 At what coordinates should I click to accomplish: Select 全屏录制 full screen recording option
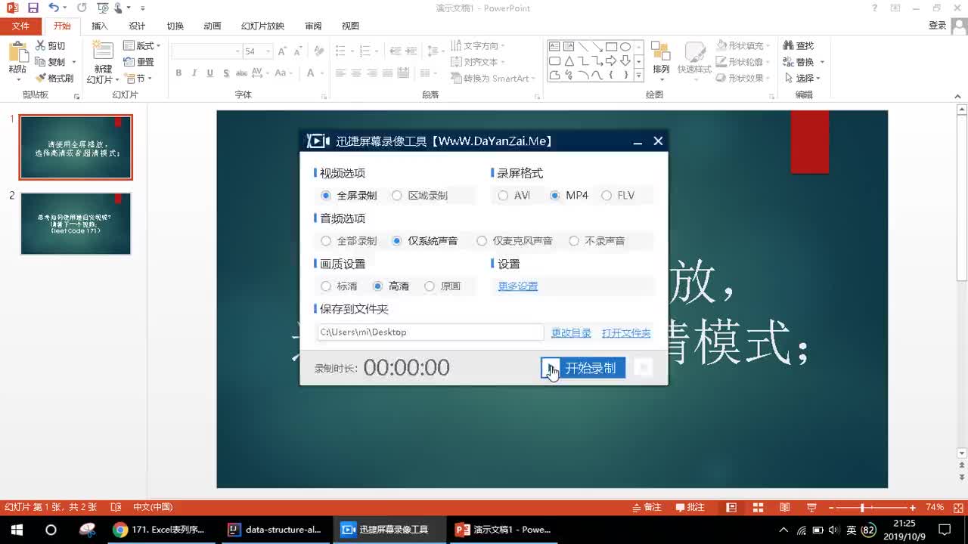click(349, 196)
